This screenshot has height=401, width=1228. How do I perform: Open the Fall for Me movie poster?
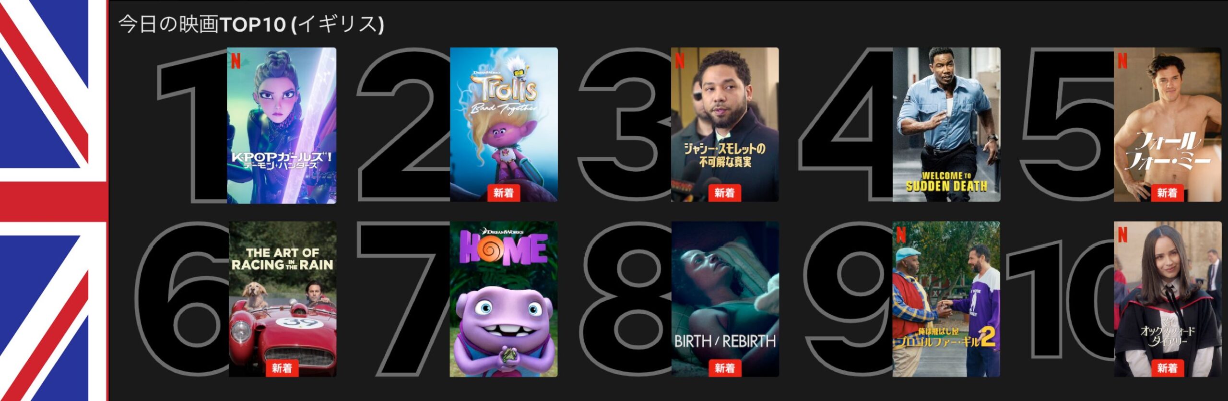coord(1168,124)
